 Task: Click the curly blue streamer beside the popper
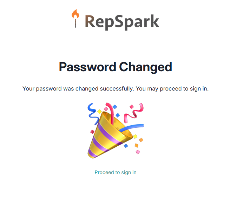click(x=93, y=114)
